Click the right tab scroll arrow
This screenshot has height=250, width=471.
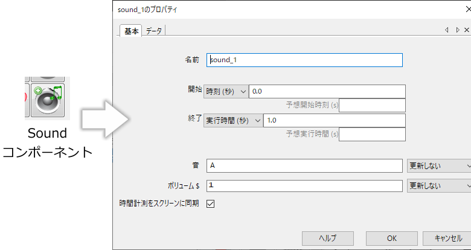pos(458,30)
